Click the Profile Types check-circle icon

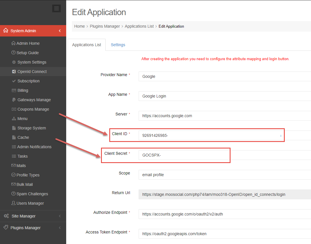tap(13, 175)
